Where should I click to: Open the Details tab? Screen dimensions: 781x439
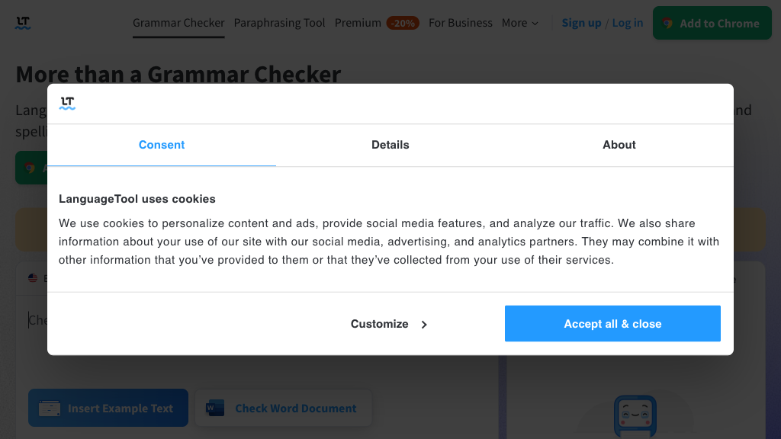pyautogui.click(x=390, y=145)
